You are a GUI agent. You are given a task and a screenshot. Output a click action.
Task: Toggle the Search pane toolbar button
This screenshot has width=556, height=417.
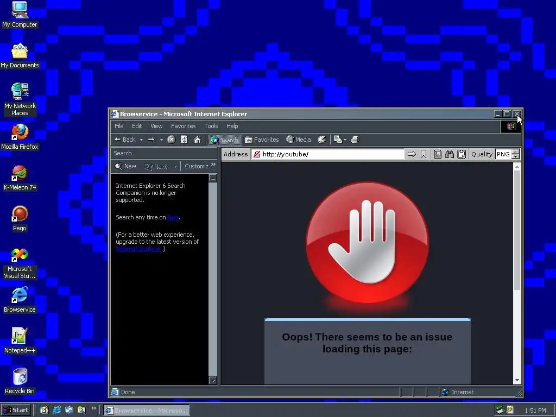pos(224,140)
